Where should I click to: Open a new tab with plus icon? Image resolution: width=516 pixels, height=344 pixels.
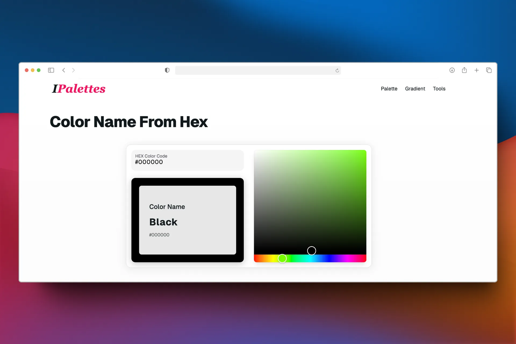click(x=477, y=70)
